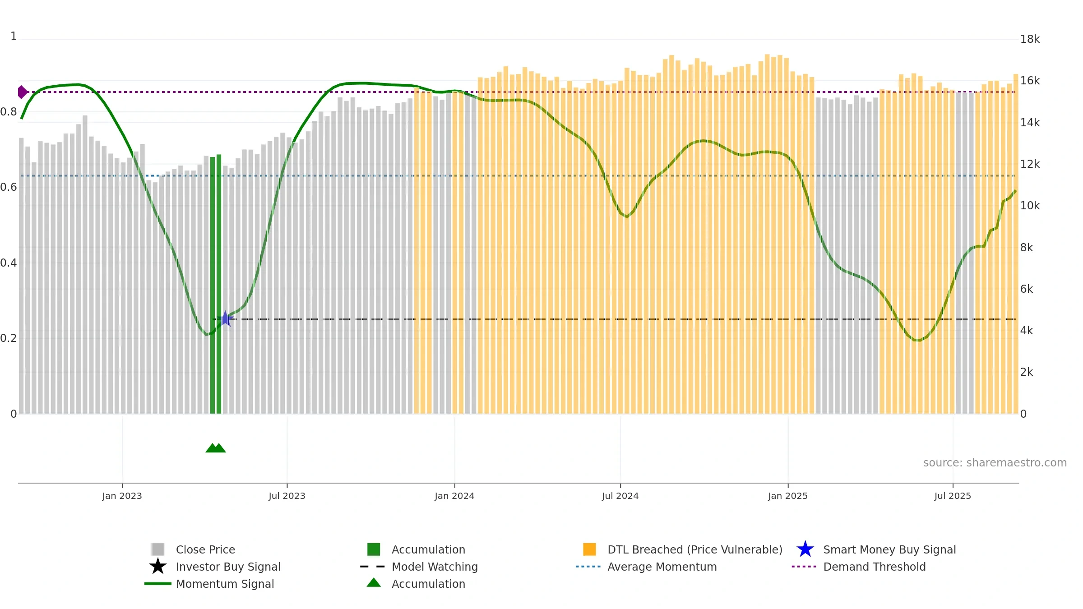Screen dimensions: 1083x609
Task: Click the gray Close Price legend swatch
Action: click(157, 549)
